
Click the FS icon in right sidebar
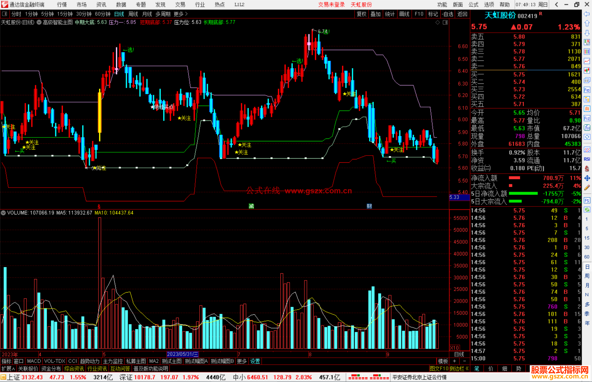[587, 200]
